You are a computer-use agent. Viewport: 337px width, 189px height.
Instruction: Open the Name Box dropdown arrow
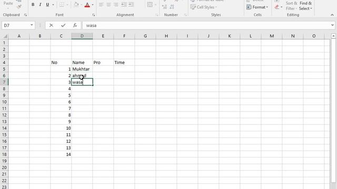32,25
